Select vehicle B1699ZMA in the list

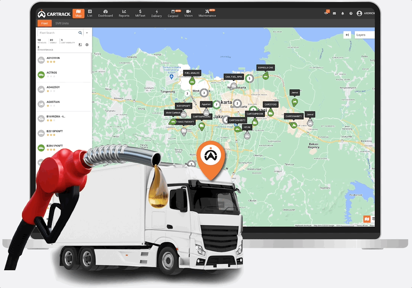tap(64, 118)
